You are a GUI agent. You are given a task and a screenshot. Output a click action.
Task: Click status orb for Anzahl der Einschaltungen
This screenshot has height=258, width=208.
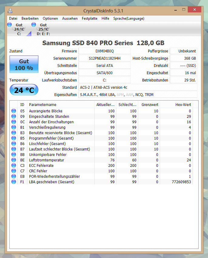pos(14,122)
